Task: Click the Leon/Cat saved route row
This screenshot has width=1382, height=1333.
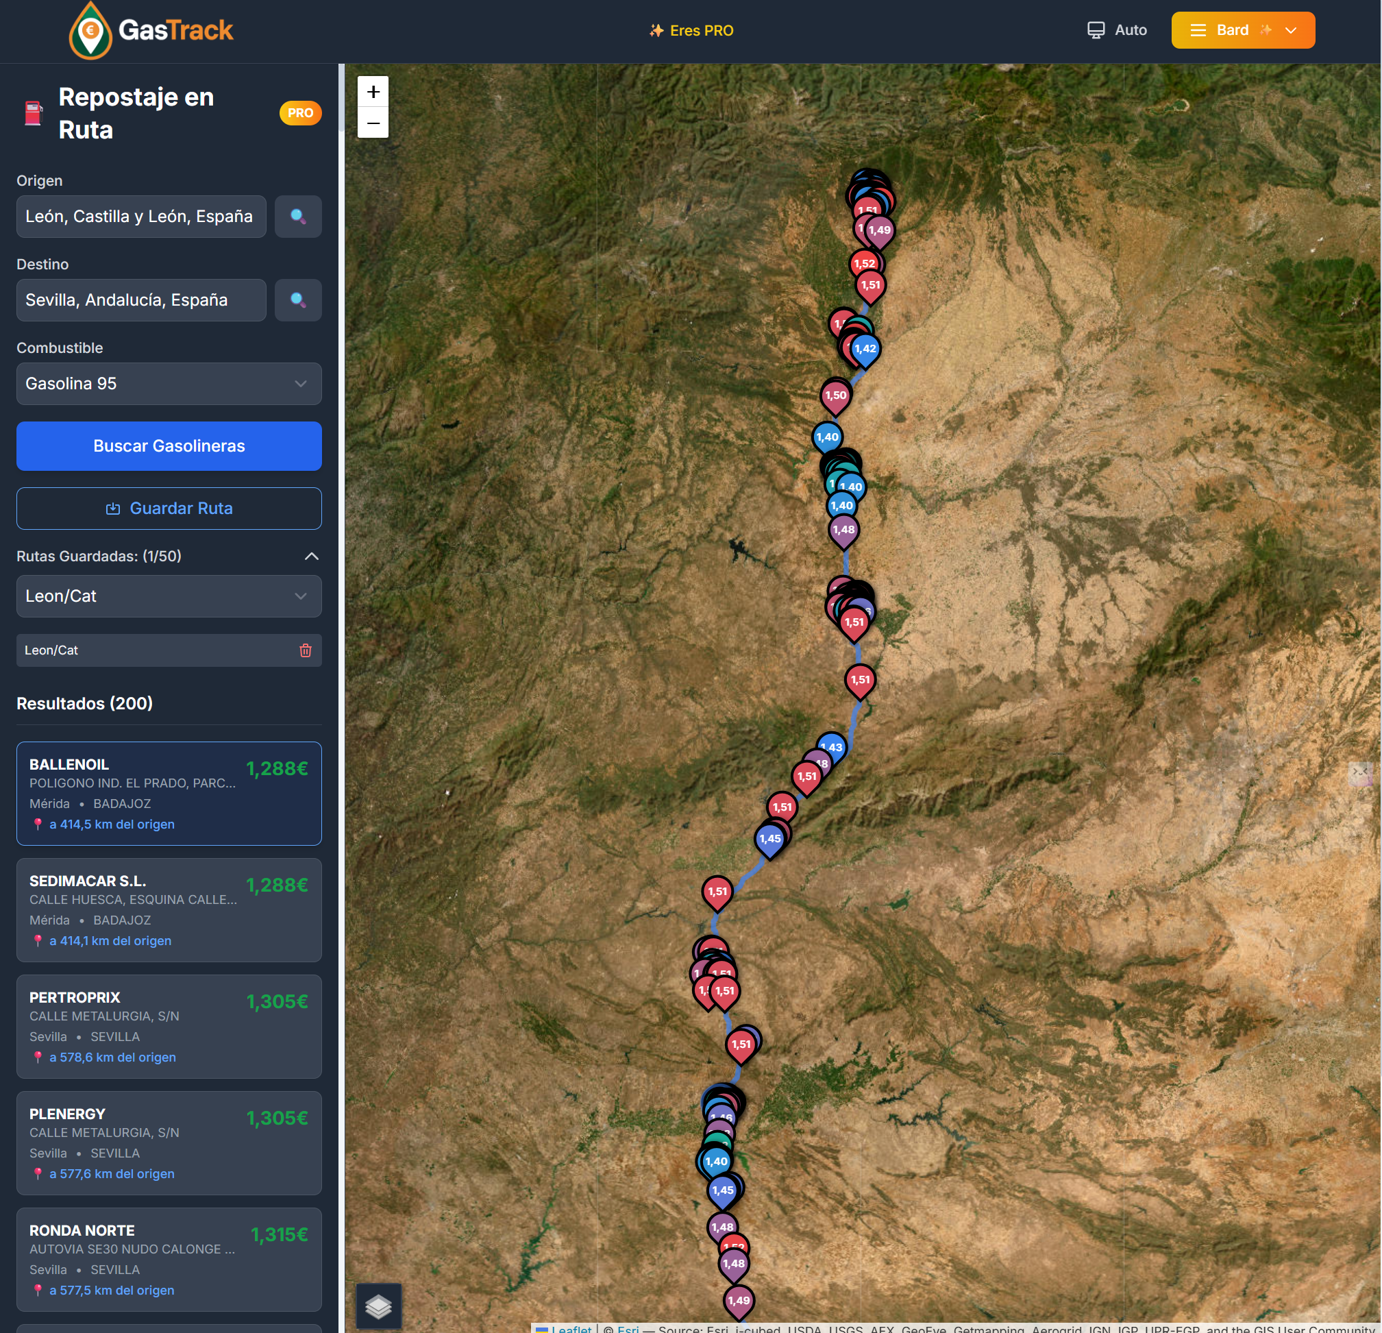Action: (x=169, y=650)
